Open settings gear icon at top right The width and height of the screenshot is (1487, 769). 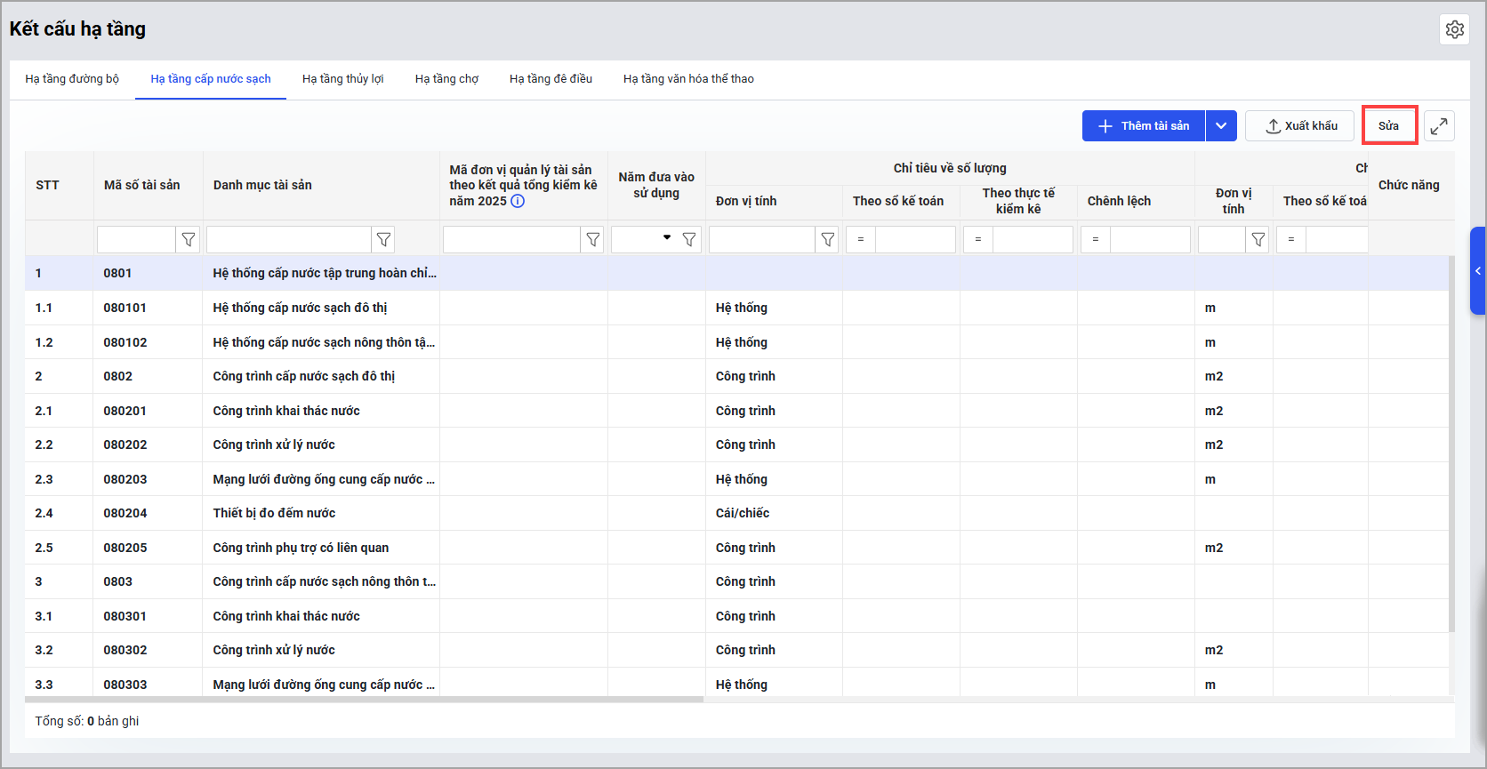coord(1454,29)
